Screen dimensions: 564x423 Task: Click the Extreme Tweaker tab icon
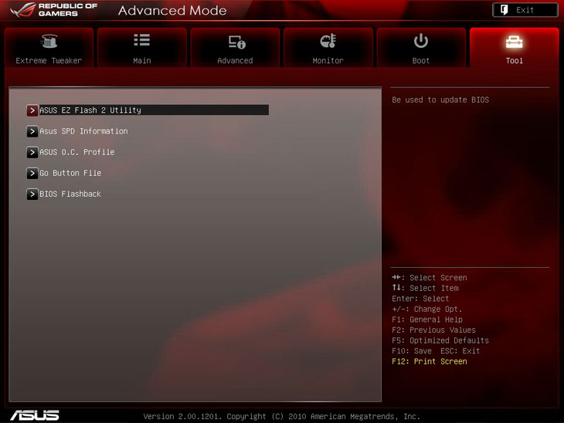pyautogui.click(x=49, y=42)
